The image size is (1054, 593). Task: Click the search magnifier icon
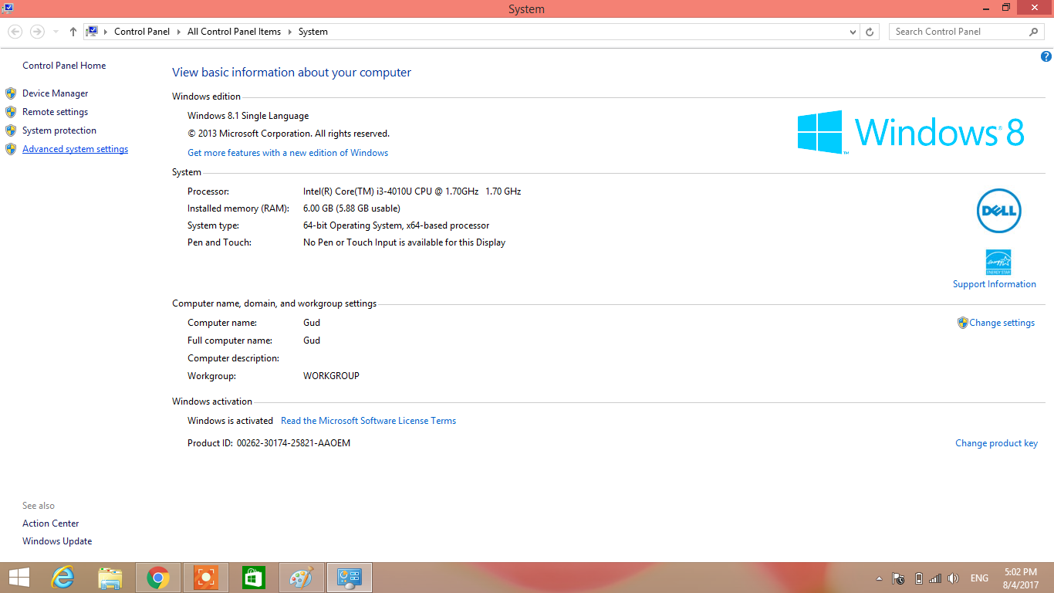click(x=1034, y=32)
